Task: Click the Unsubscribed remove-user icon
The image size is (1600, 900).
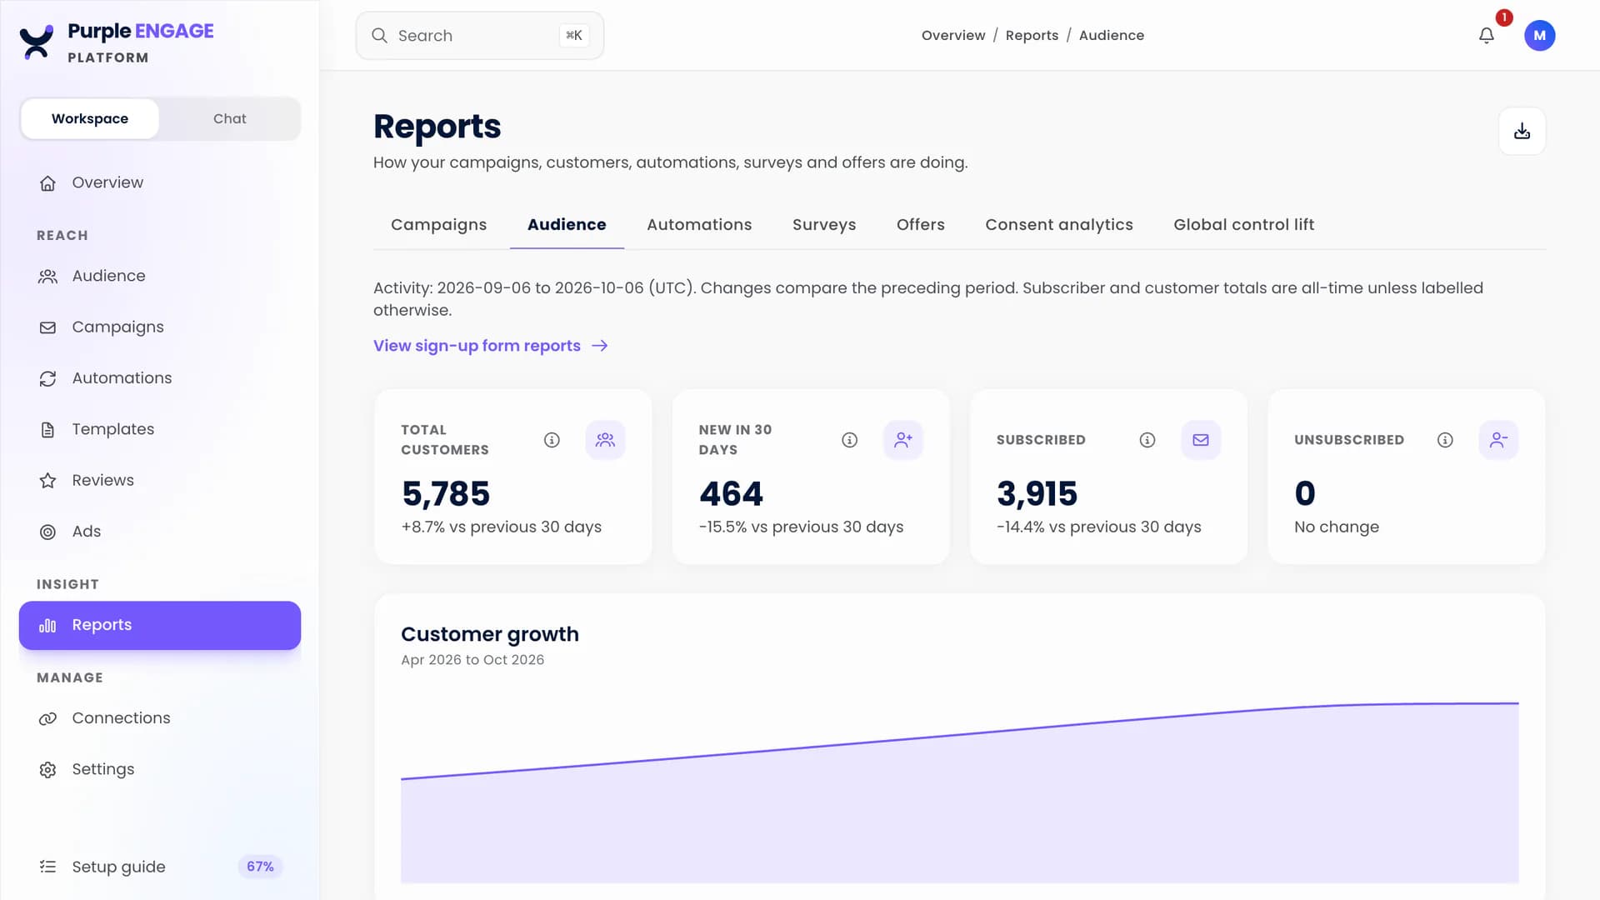Action: coord(1498,440)
